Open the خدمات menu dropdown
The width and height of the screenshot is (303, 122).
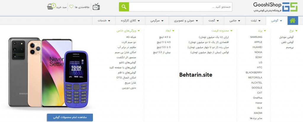[104, 20]
